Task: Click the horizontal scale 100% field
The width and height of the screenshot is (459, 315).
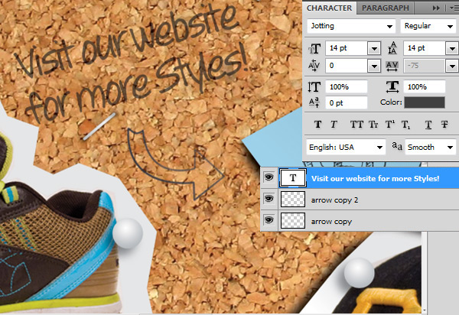Action: click(425, 87)
